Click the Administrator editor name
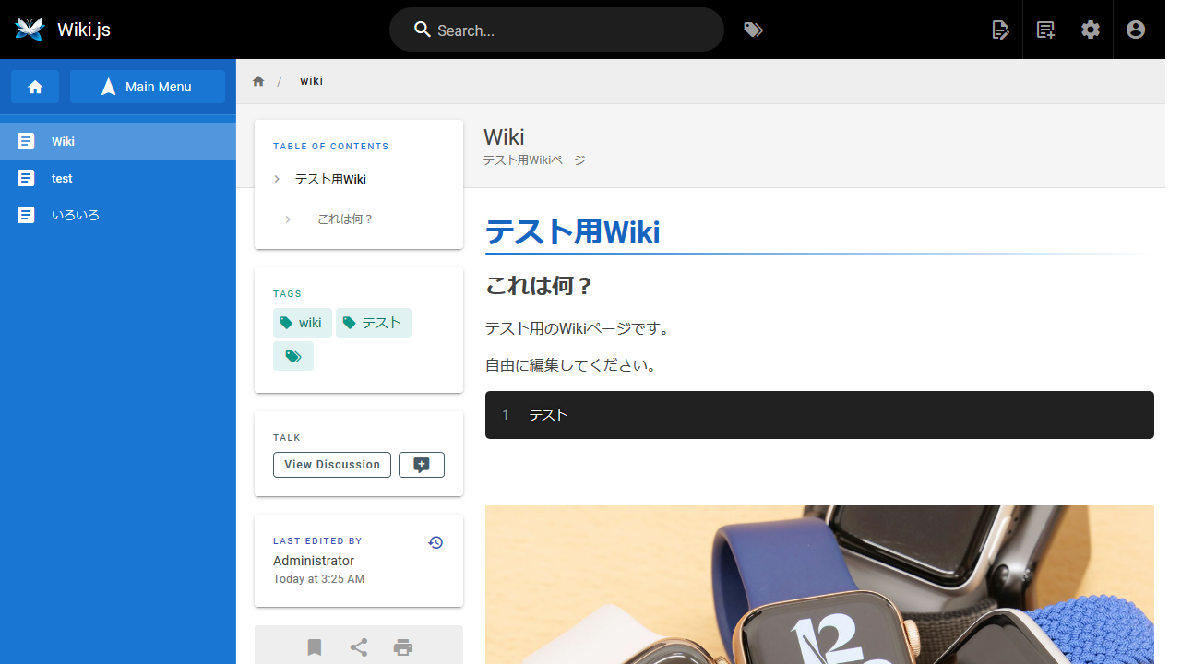The width and height of the screenshot is (1181, 664). click(x=314, y=561)
